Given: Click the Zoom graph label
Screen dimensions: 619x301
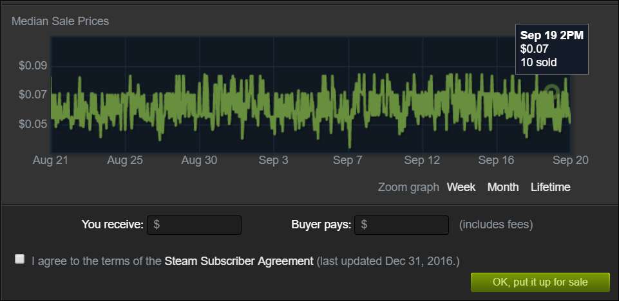Looking at the screenshot, I should pos(408,187).
